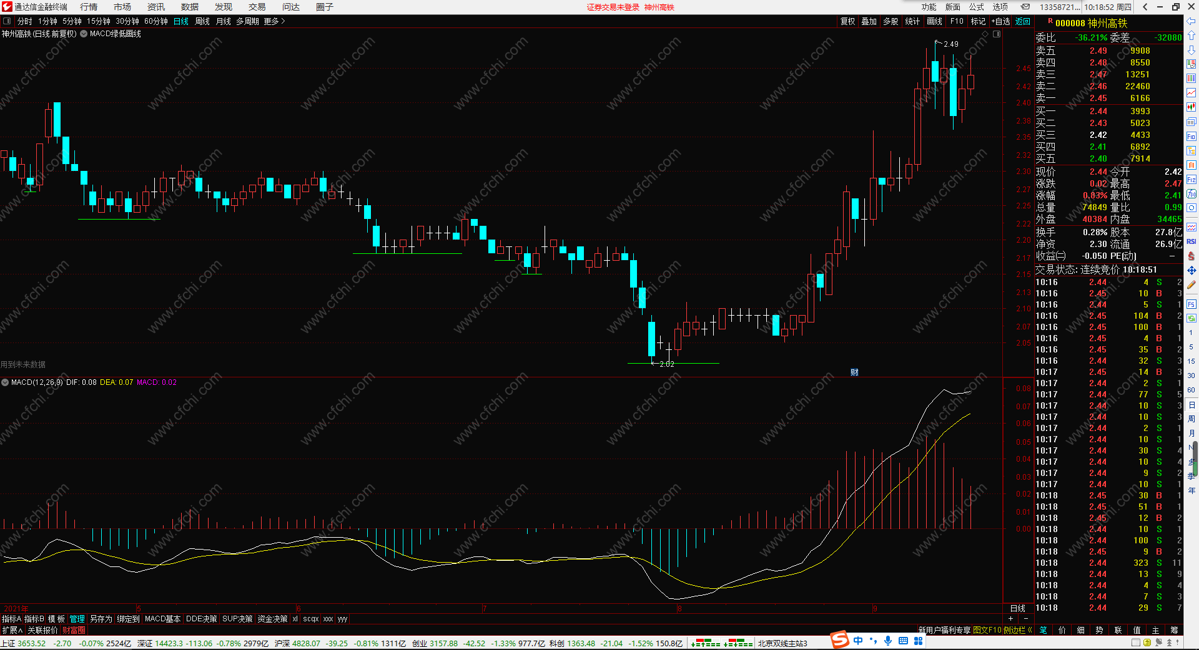Open the 行情 menu
The width and height of the screenshot is (1199, 650).
pyautogui.click(x=89, y=7)
